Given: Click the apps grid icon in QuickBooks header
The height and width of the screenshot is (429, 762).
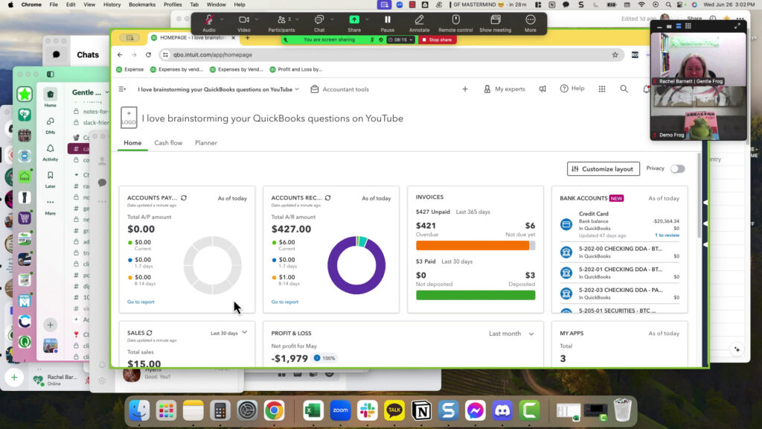Looking at the screenshot, I should click(602, 89).
